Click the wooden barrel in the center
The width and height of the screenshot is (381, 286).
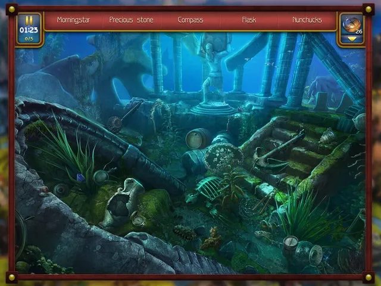[198, 139]
